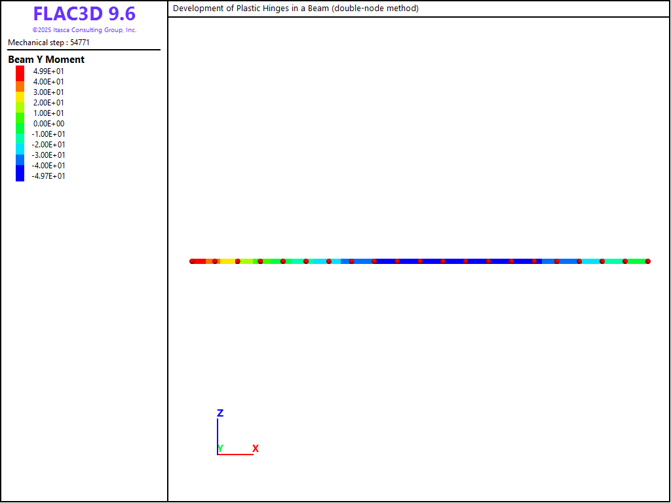Click the 4.99E+01 maximum legend value
The image size is (671, 503).
click(x=48, y=71)
